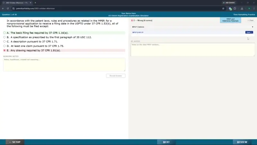Go back with the browser back arrow

coord(3,8)
